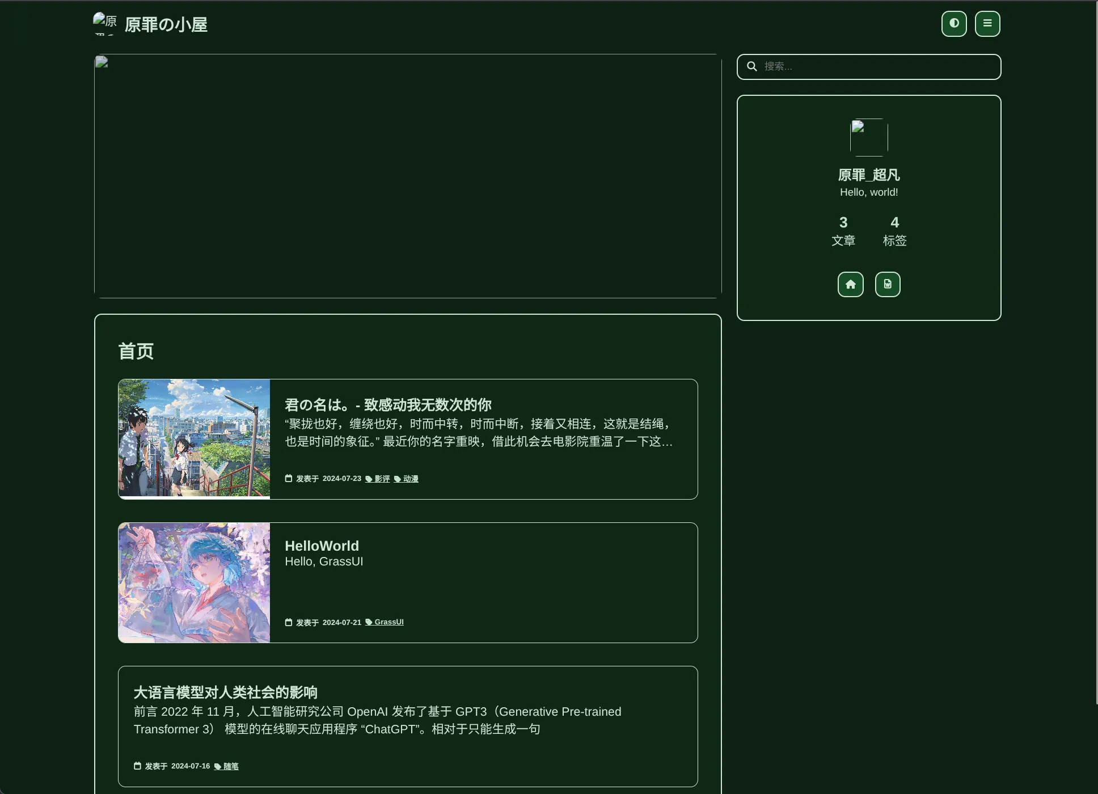
Task: Click the 原罪_超凡 profile name
Action: coord(869,175)
